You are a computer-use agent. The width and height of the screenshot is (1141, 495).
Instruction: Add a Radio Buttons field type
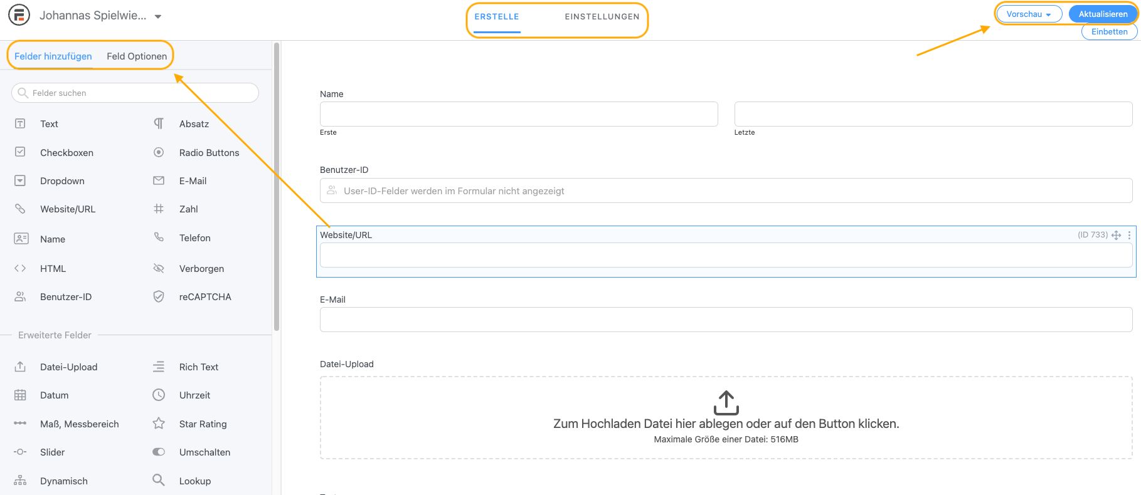pyautogui.click(x=208, y=153)
